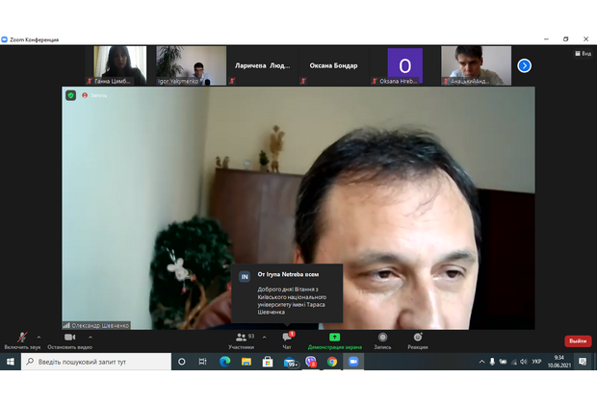Open the Реакции reactions menu
The height and width of the screenshot is (404, 597).
pyautogui.click(x=418, y=341)
